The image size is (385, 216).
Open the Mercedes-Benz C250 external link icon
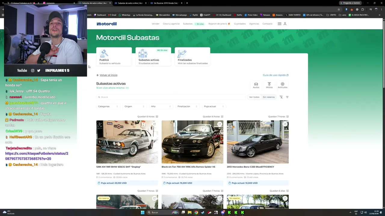[285, 124]
